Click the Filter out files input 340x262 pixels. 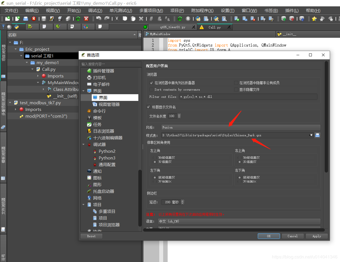point(248,97)
